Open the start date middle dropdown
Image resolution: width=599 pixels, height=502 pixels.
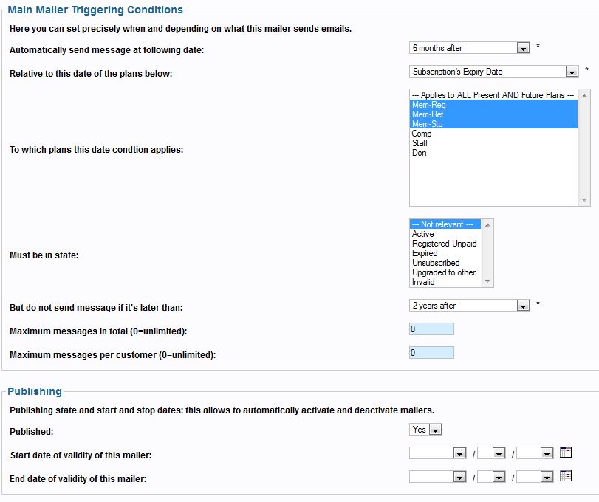[491, 453]
